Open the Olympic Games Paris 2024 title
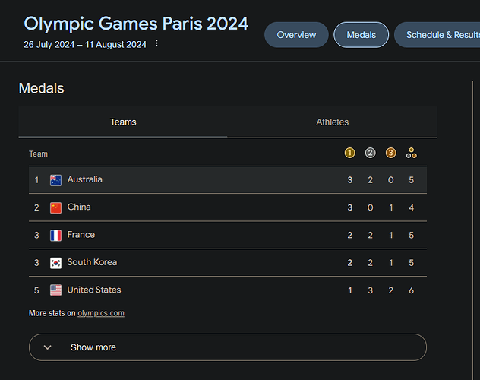Screen dimensions: 480x380 pyautogui.click(x=136, y=24)
